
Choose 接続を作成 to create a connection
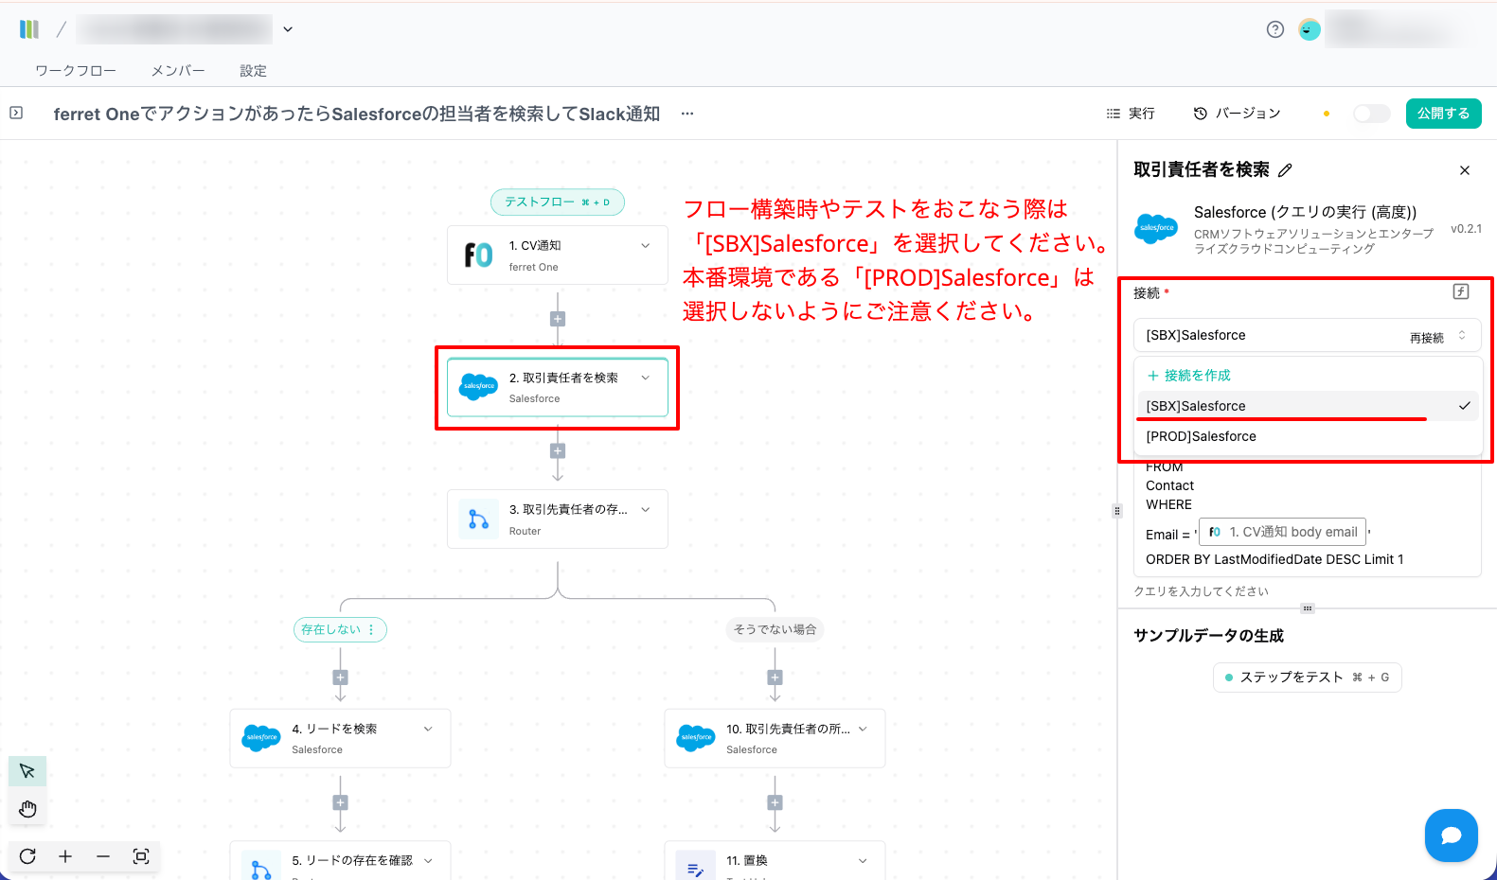[1188, 376]
